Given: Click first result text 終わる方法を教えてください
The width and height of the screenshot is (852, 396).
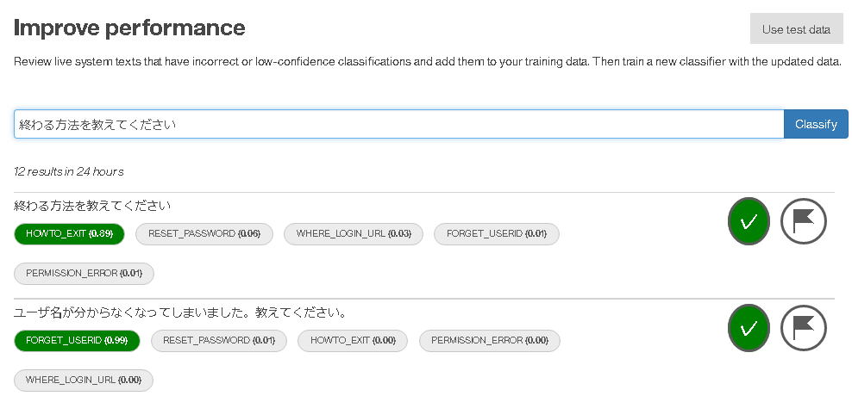Looking at the screenshot, I should tap(92, 206).
